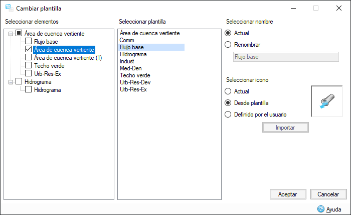Viewport: 351px width, 215px height.
Task: Select the Renombrar radio button
Action: coord(229,45)
